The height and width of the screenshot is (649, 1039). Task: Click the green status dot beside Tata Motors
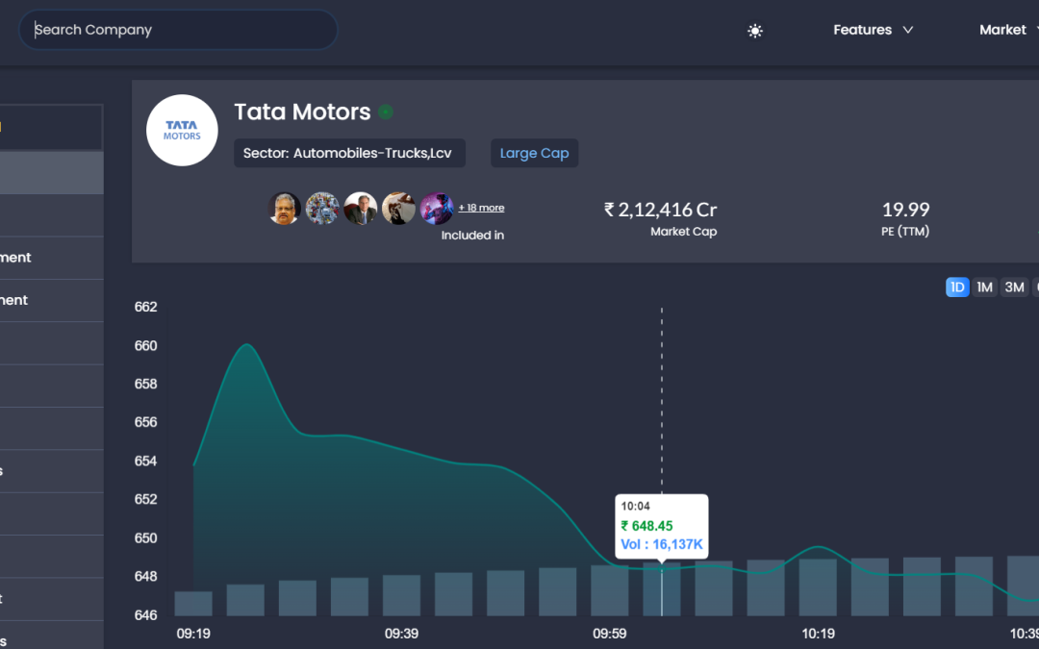(386, 112)
